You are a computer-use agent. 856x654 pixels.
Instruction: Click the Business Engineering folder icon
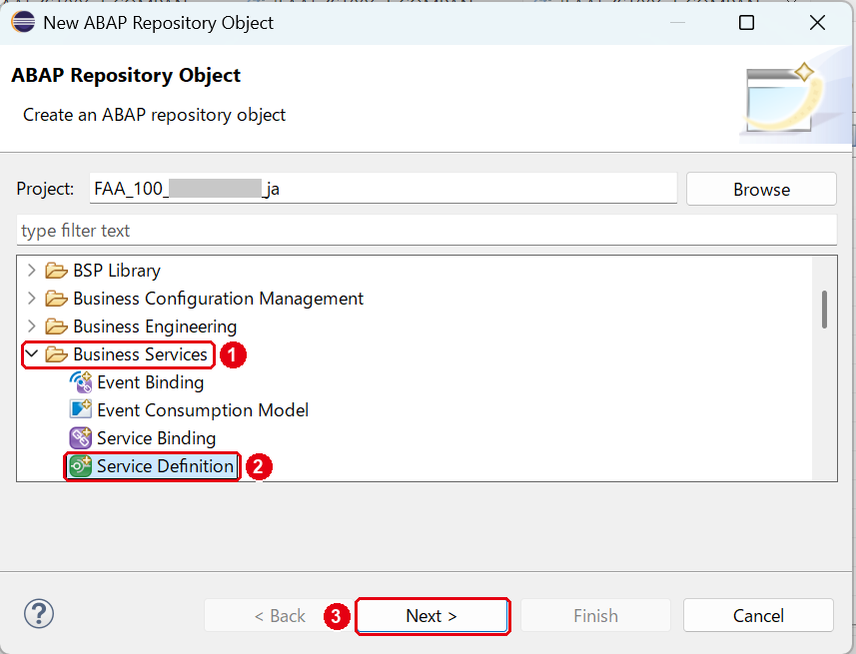pos(56,326)
